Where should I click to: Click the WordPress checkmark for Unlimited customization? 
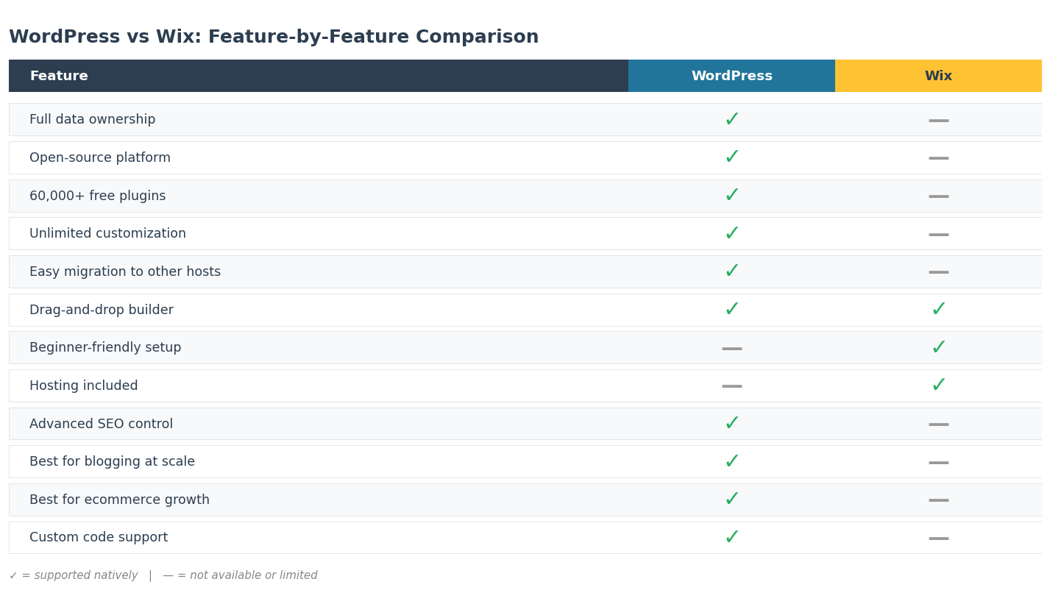(731, 234)
